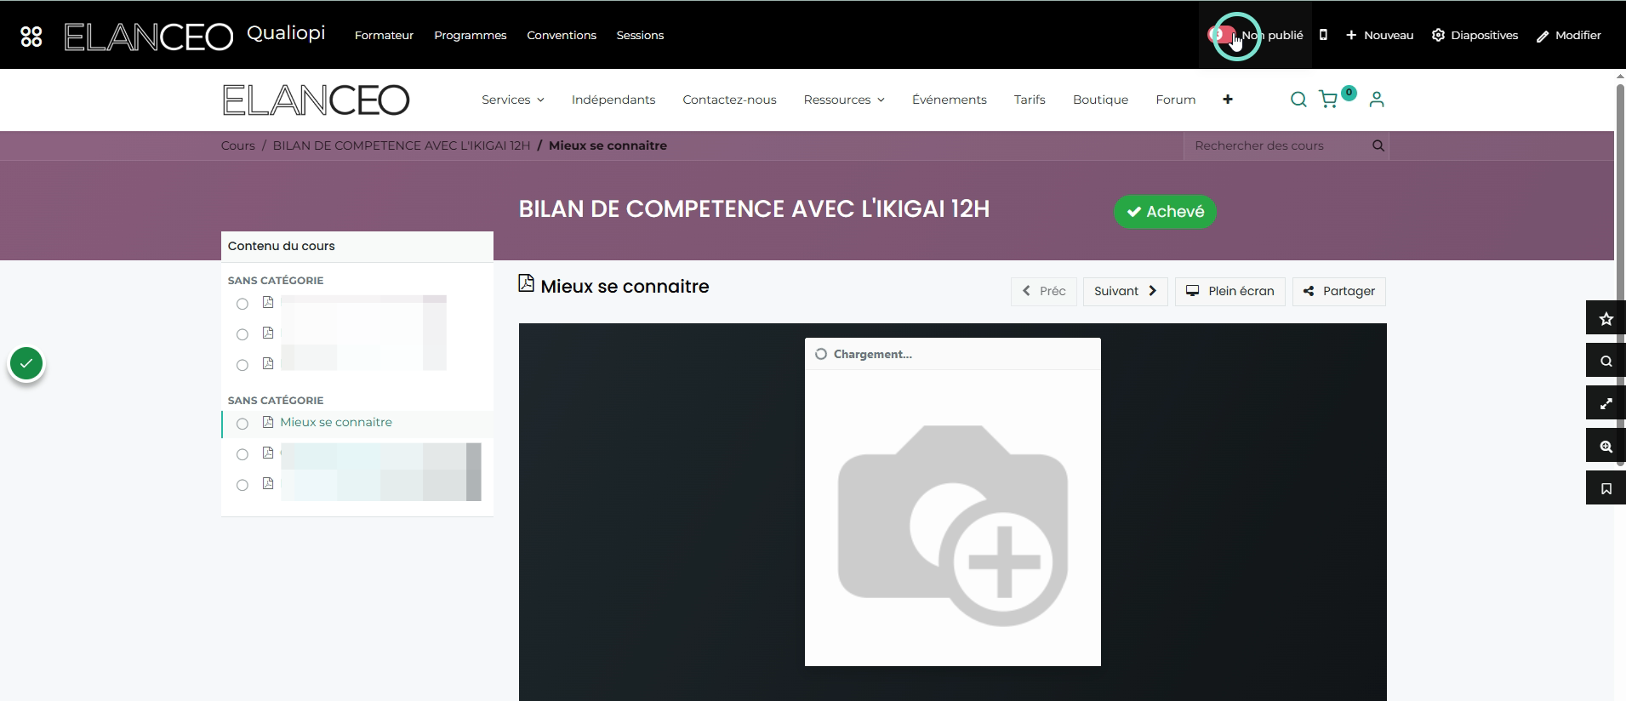This screenshot has height=701, width=1626.
Task: Open the mobile preview icon
Action: tap(1323, 35)
